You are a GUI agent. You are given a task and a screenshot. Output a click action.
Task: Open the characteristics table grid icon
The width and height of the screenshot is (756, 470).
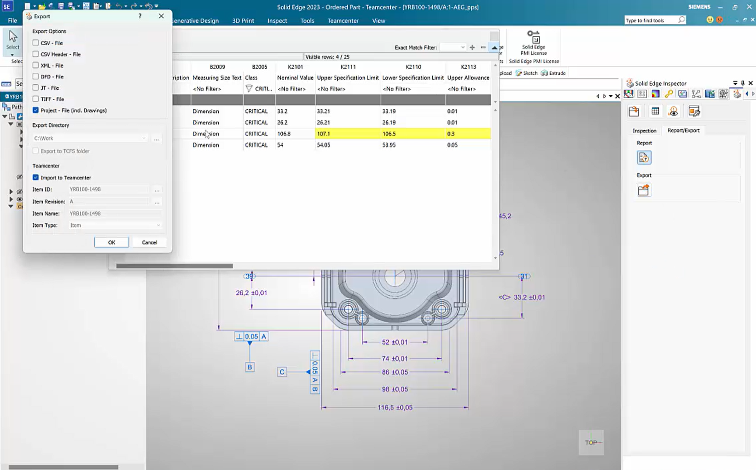click(655, 111)
